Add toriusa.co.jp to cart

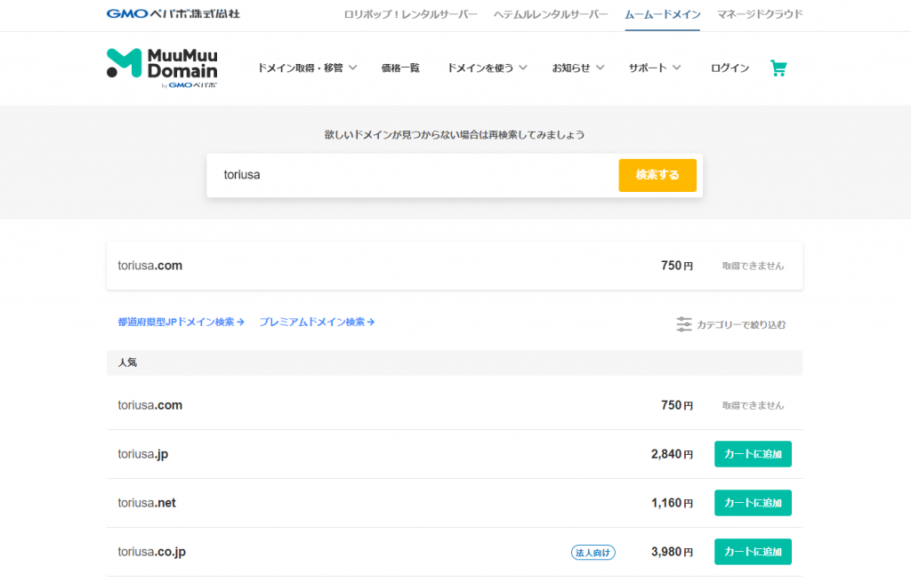753,551
